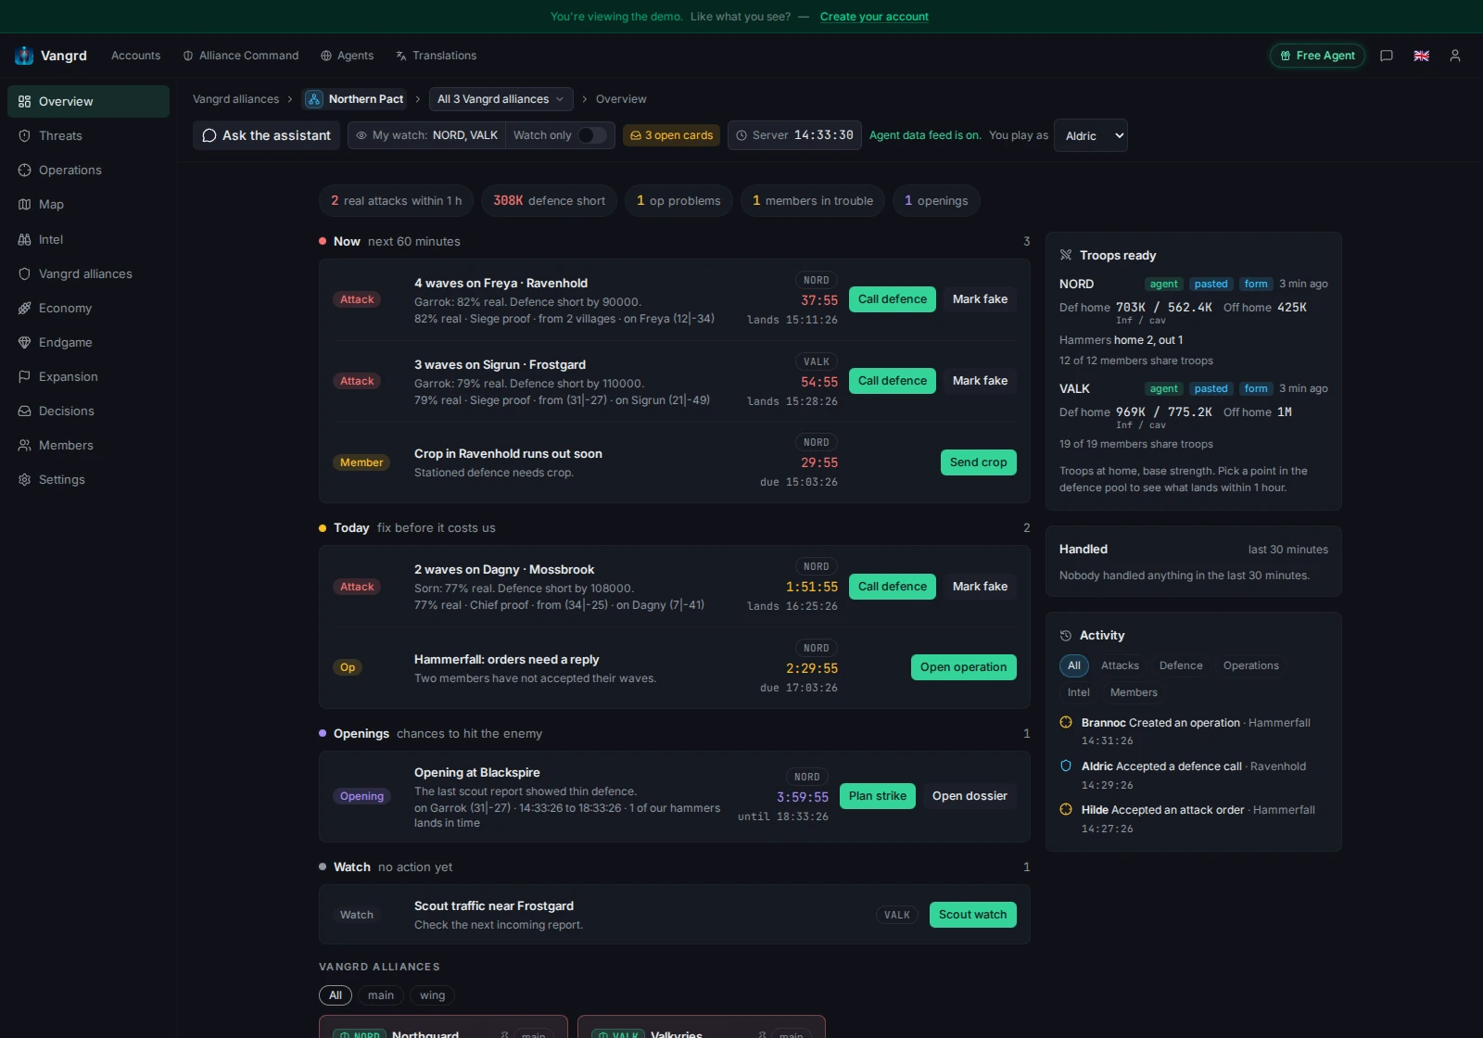Click the Settings gear icon in sidebar
Viewport: 1483px width, 1038px height.
(25, 479)
